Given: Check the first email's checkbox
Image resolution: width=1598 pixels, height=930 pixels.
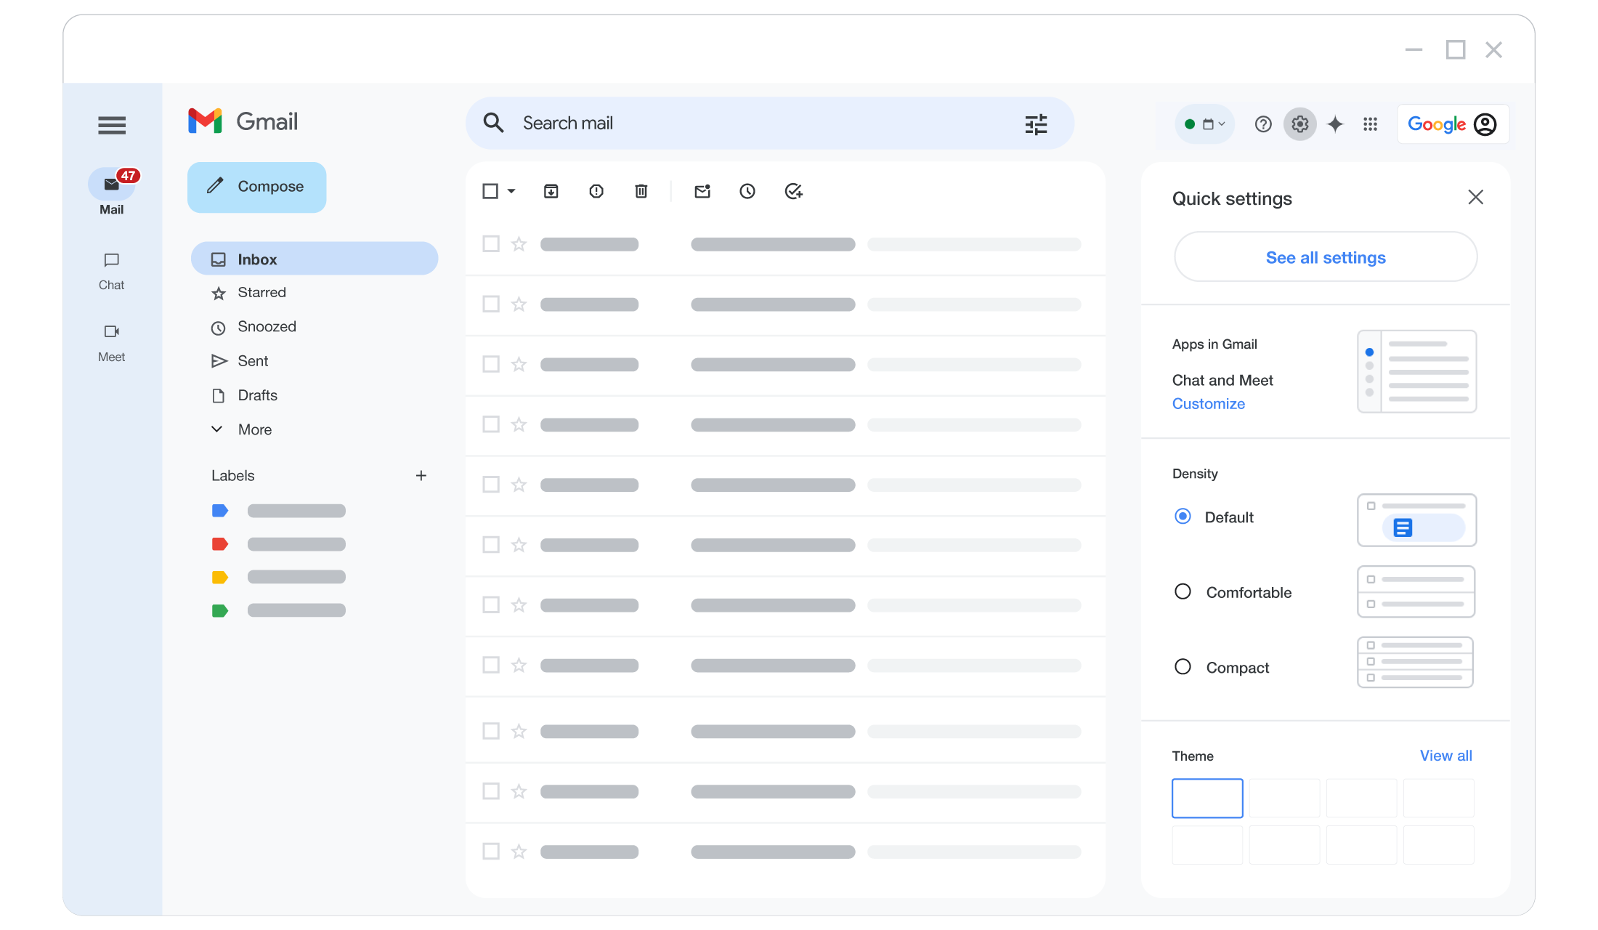Looking at the screenshot, I should point(491,244).
